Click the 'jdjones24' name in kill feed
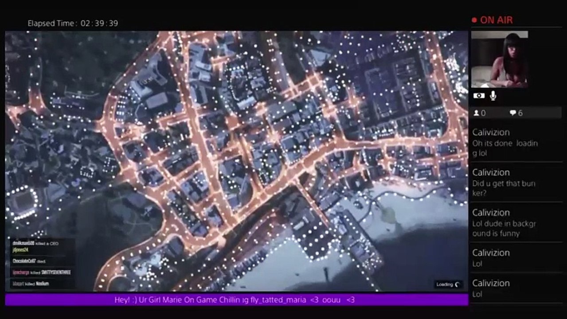The width and height of the screenshot is (567, 319). [x=20, y=250]
